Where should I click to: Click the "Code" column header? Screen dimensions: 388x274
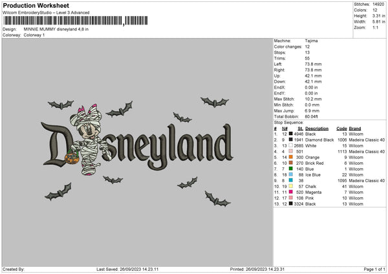(x=341, y=129)
